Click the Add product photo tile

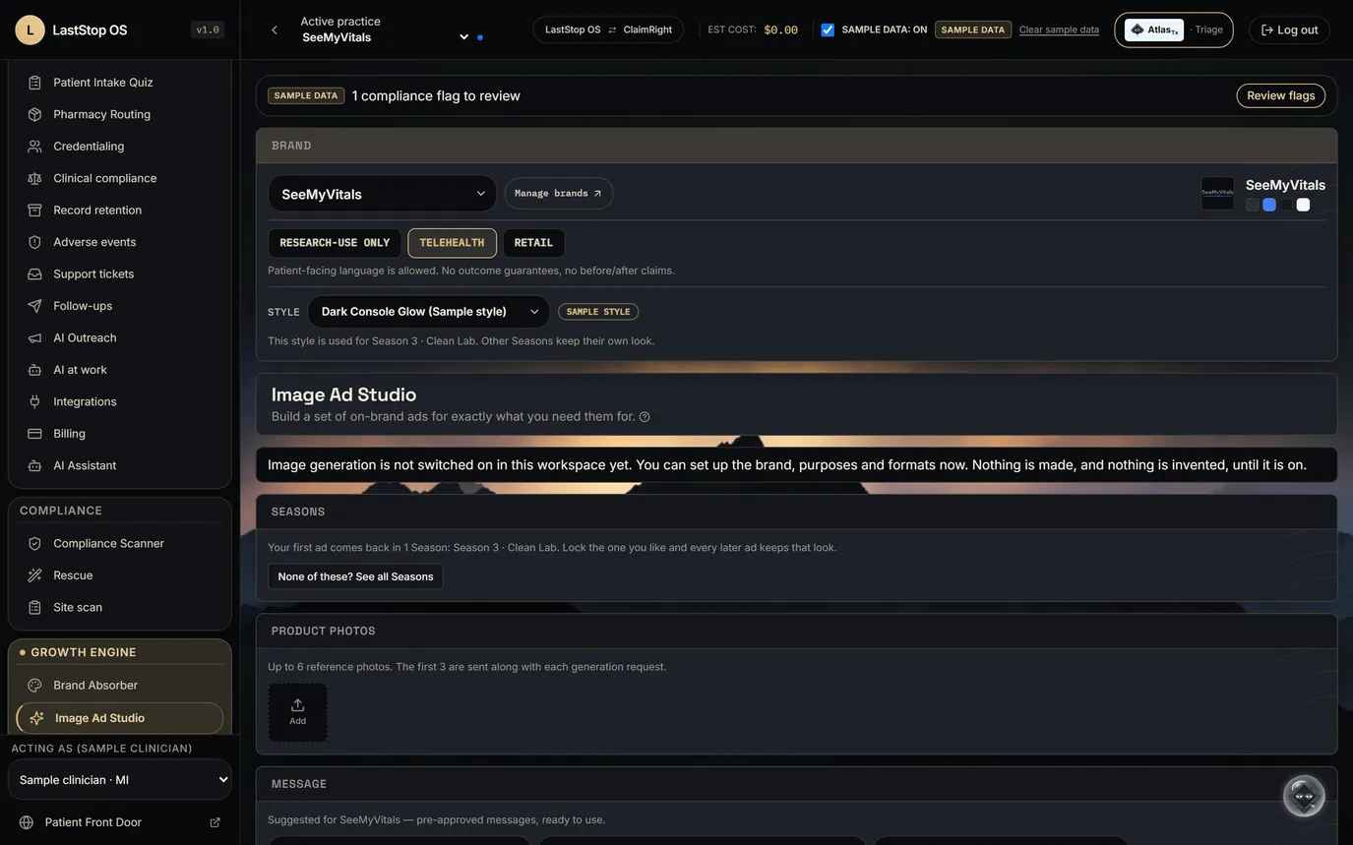click(298, 713)
